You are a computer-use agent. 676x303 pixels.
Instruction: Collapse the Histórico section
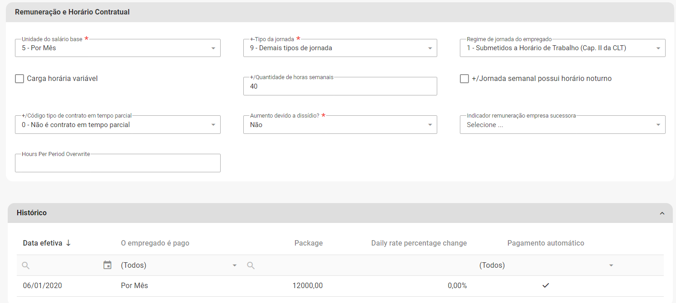tap(662, 213)
